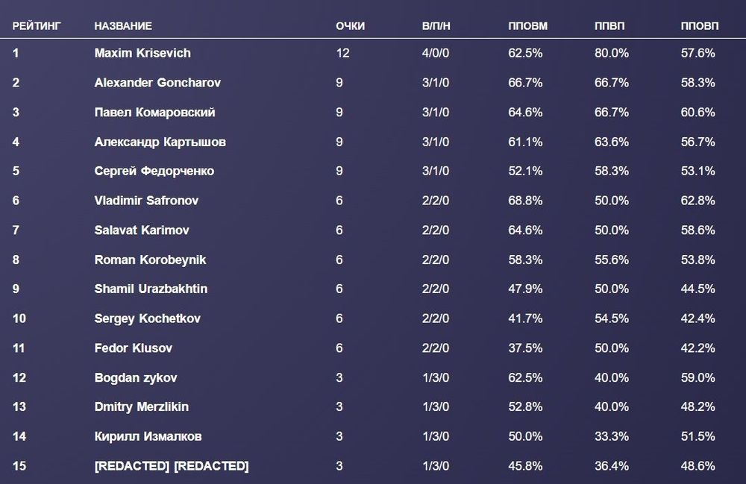Sort by the ППОВП column header

(x=700, y=26)
